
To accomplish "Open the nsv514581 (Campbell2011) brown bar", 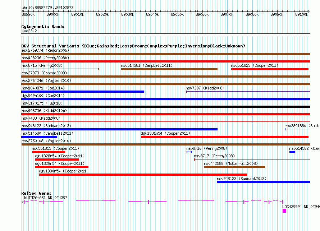I will (169, 69).
